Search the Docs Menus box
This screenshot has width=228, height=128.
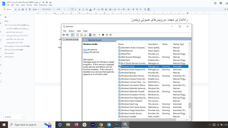point(8,9)
